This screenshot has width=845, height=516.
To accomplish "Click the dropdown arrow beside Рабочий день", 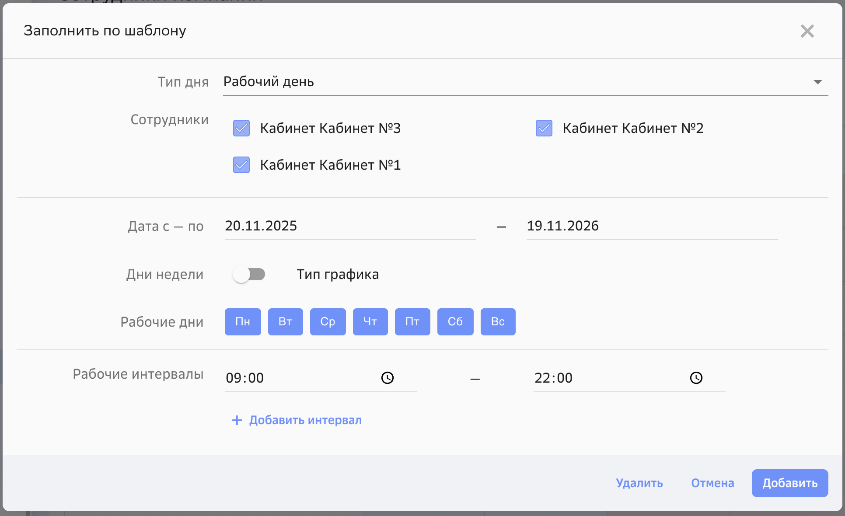I will (x=818, y=82).
